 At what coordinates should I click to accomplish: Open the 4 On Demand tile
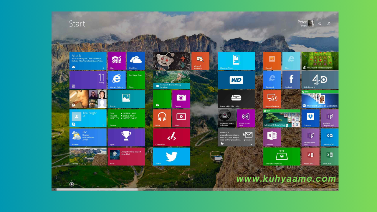320,80
